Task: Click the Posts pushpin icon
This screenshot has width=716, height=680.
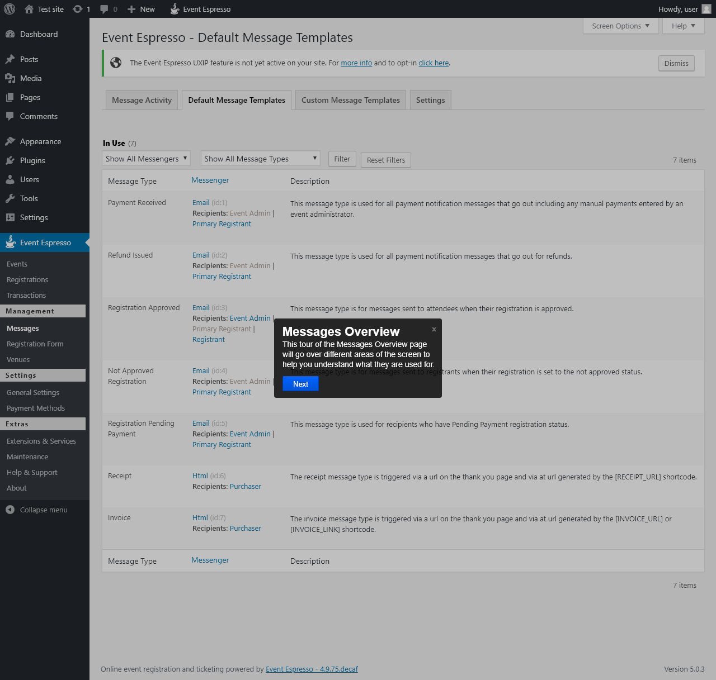Action: coord(10,59)
